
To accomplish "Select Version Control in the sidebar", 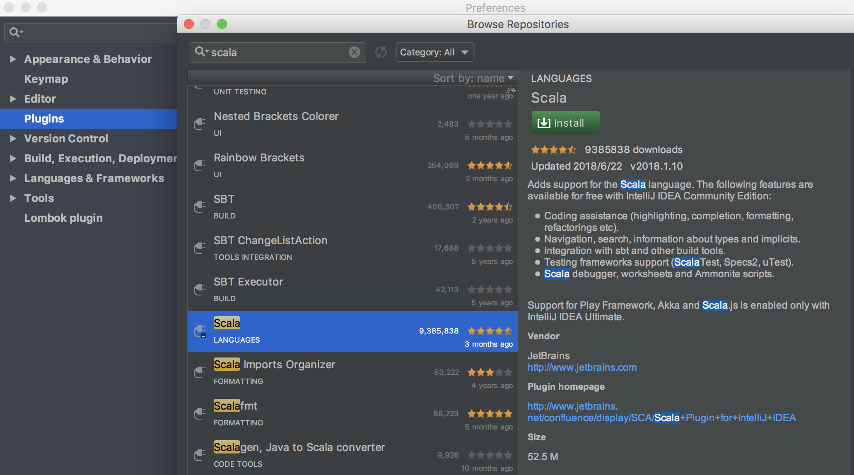I will (x=66, y=139).
